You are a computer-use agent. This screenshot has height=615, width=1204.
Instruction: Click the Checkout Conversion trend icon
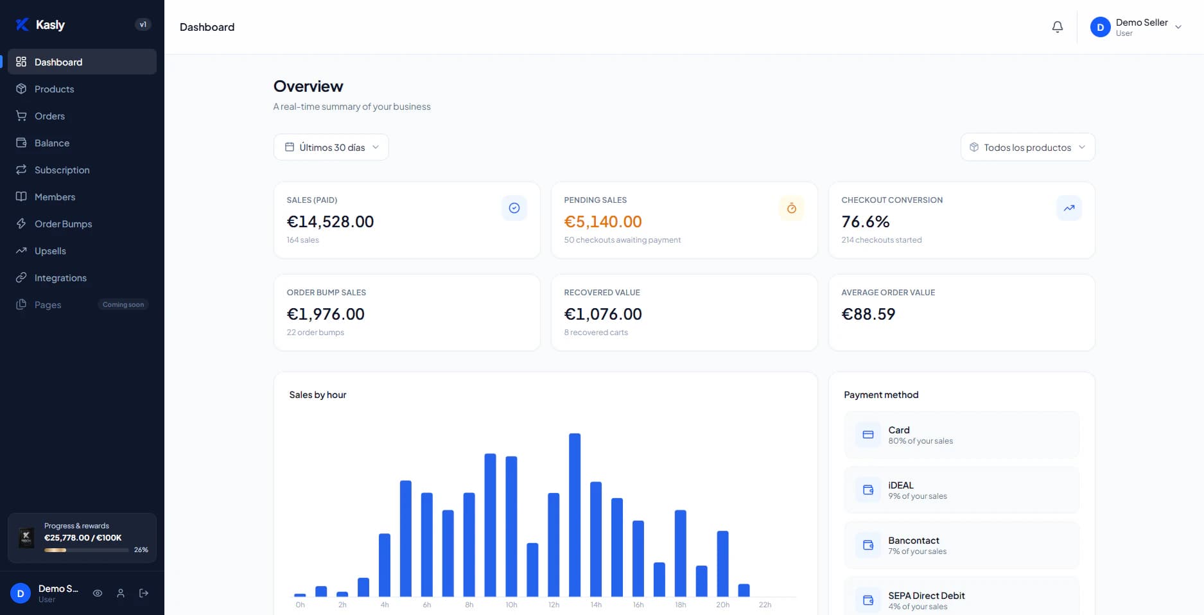tap(1069, 208)
